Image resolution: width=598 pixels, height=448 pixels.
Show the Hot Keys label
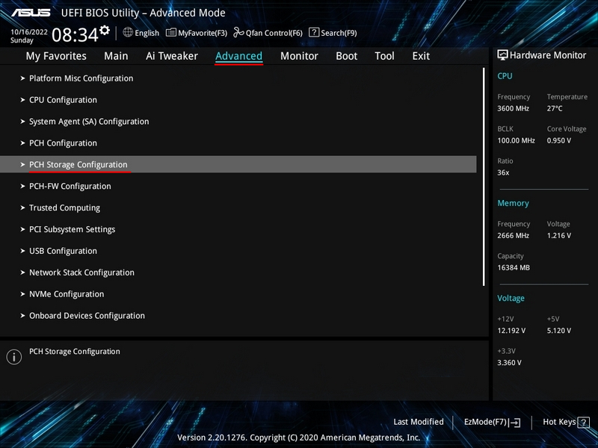point(559,422)
